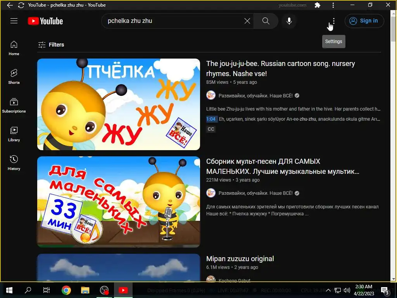This screenshot has height=298, width=397.
Task: Open the search Filters
Action: (x=51, y=45)
